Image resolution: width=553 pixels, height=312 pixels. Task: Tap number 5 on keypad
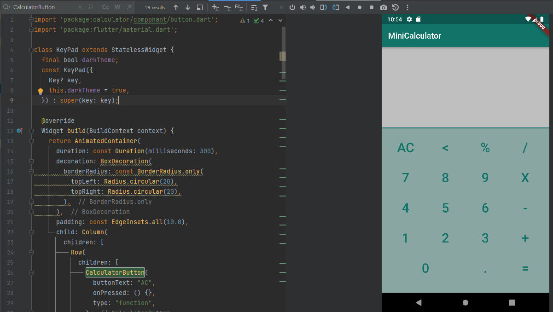point(445,208)
